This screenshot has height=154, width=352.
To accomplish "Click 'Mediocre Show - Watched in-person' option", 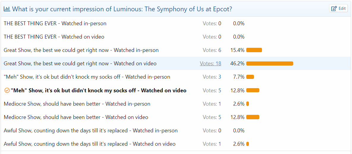I will (x=77, y=104).
